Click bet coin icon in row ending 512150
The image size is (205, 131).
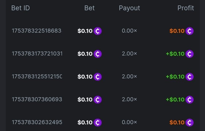[98, 77]
